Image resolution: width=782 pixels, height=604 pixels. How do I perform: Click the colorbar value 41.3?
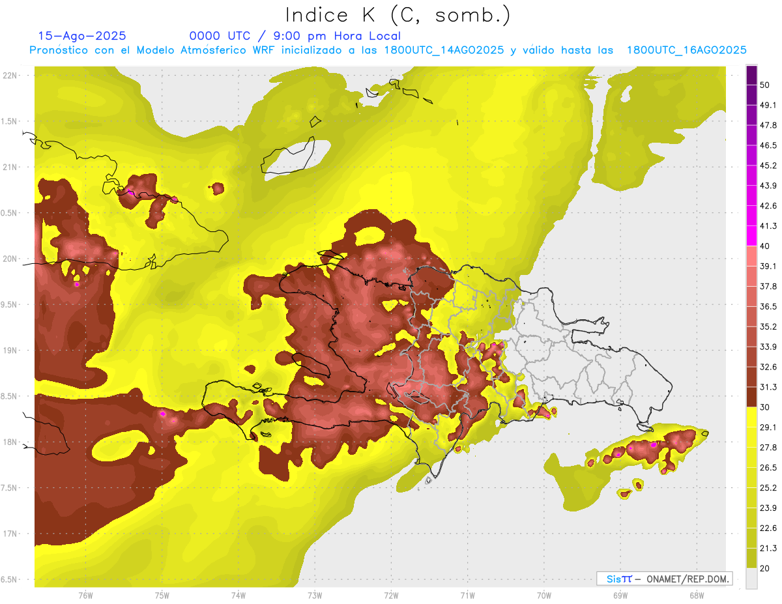[x=768, y=226]
